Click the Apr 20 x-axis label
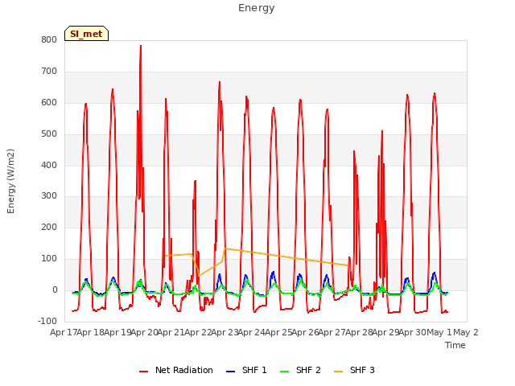The height and width of the screenshot is (386, 515). pos(144,332)
